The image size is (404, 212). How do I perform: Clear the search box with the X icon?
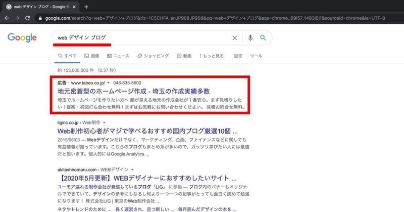(x=234, y=38)
